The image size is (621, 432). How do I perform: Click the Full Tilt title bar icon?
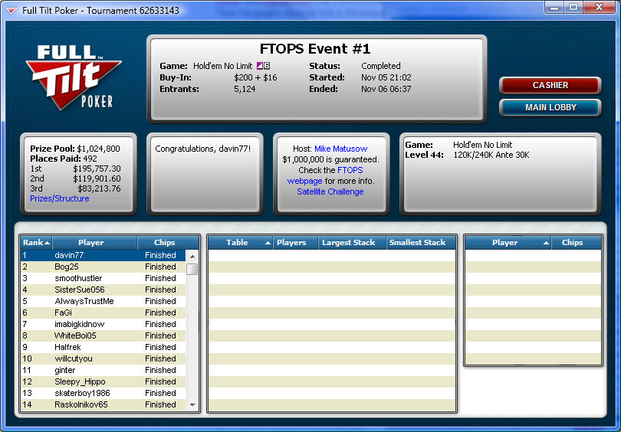11,11
